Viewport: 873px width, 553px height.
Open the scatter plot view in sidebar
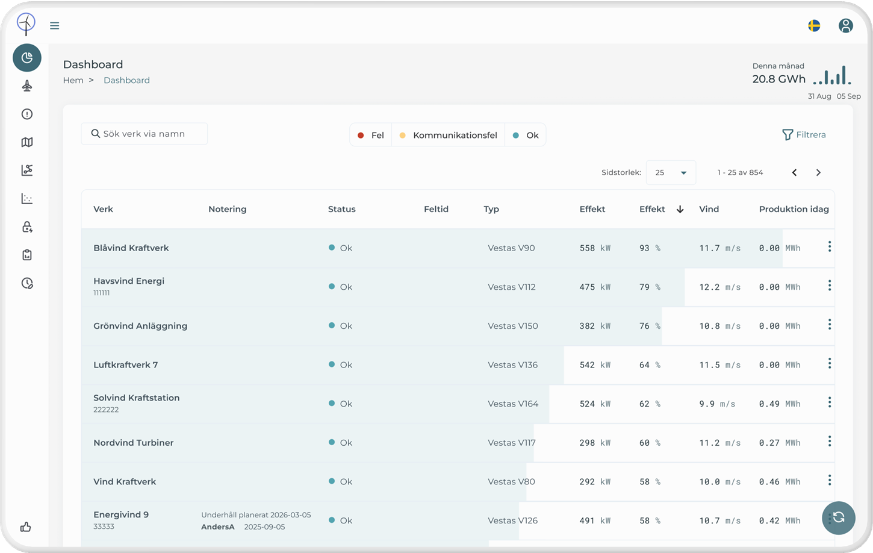tap(26, 198)
